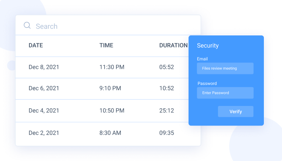Click the 11:30 PM time cell
The width and height of the screenshot is (282, 161).
pyautogui.click(x=112, y=67)
